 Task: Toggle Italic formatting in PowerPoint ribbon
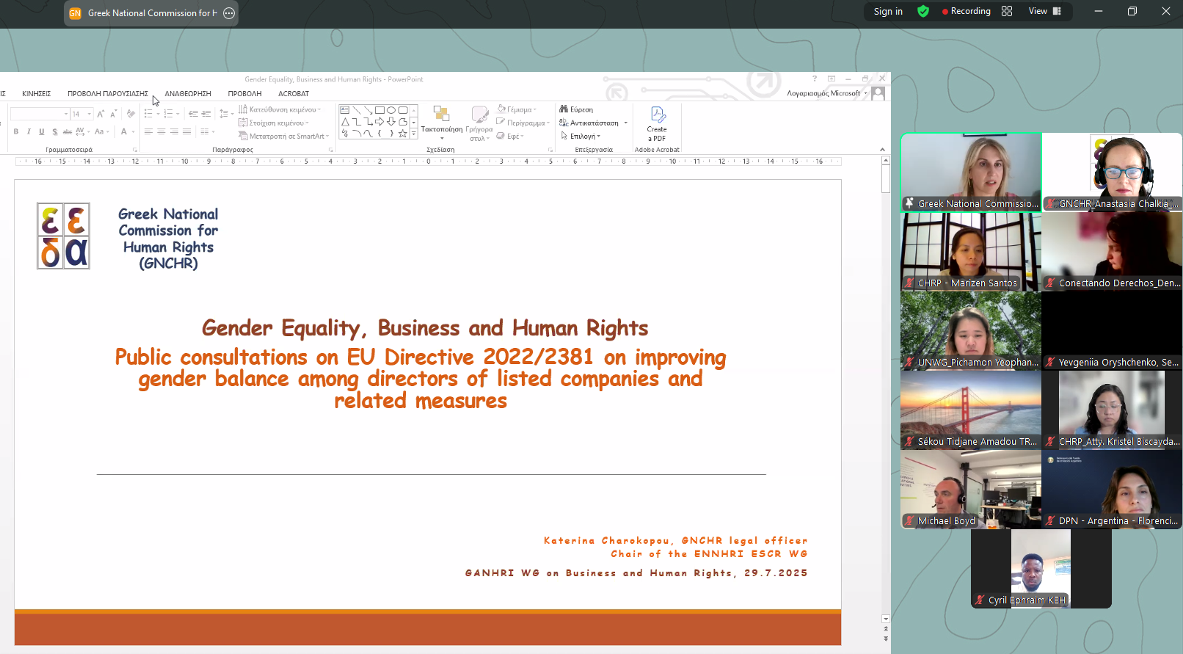coord(29,131)
